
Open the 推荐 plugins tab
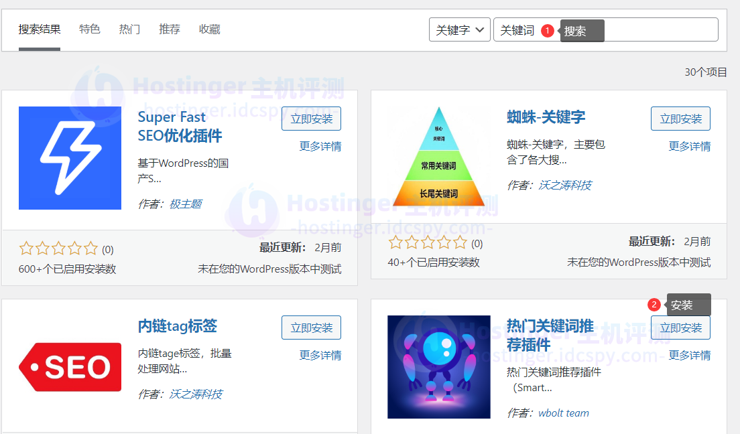[170, 29]
